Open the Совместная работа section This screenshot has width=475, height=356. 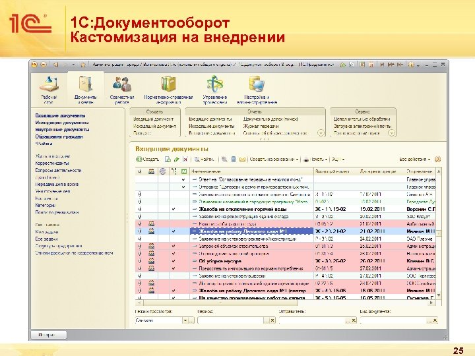point(122,88)
